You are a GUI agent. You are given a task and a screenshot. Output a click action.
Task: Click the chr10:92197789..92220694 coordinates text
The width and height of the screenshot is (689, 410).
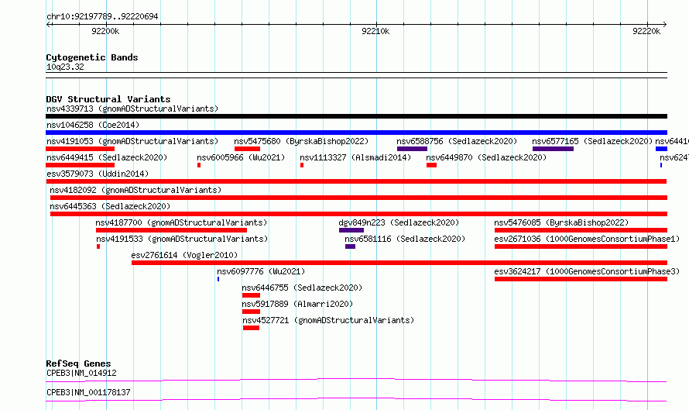[x=102, y=17]
